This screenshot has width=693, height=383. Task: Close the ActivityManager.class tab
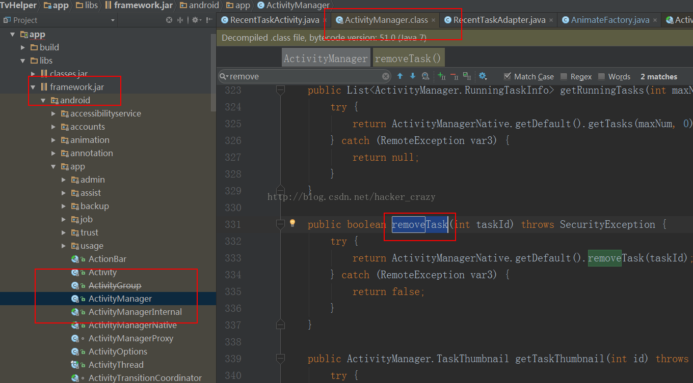tap(434, 20)
